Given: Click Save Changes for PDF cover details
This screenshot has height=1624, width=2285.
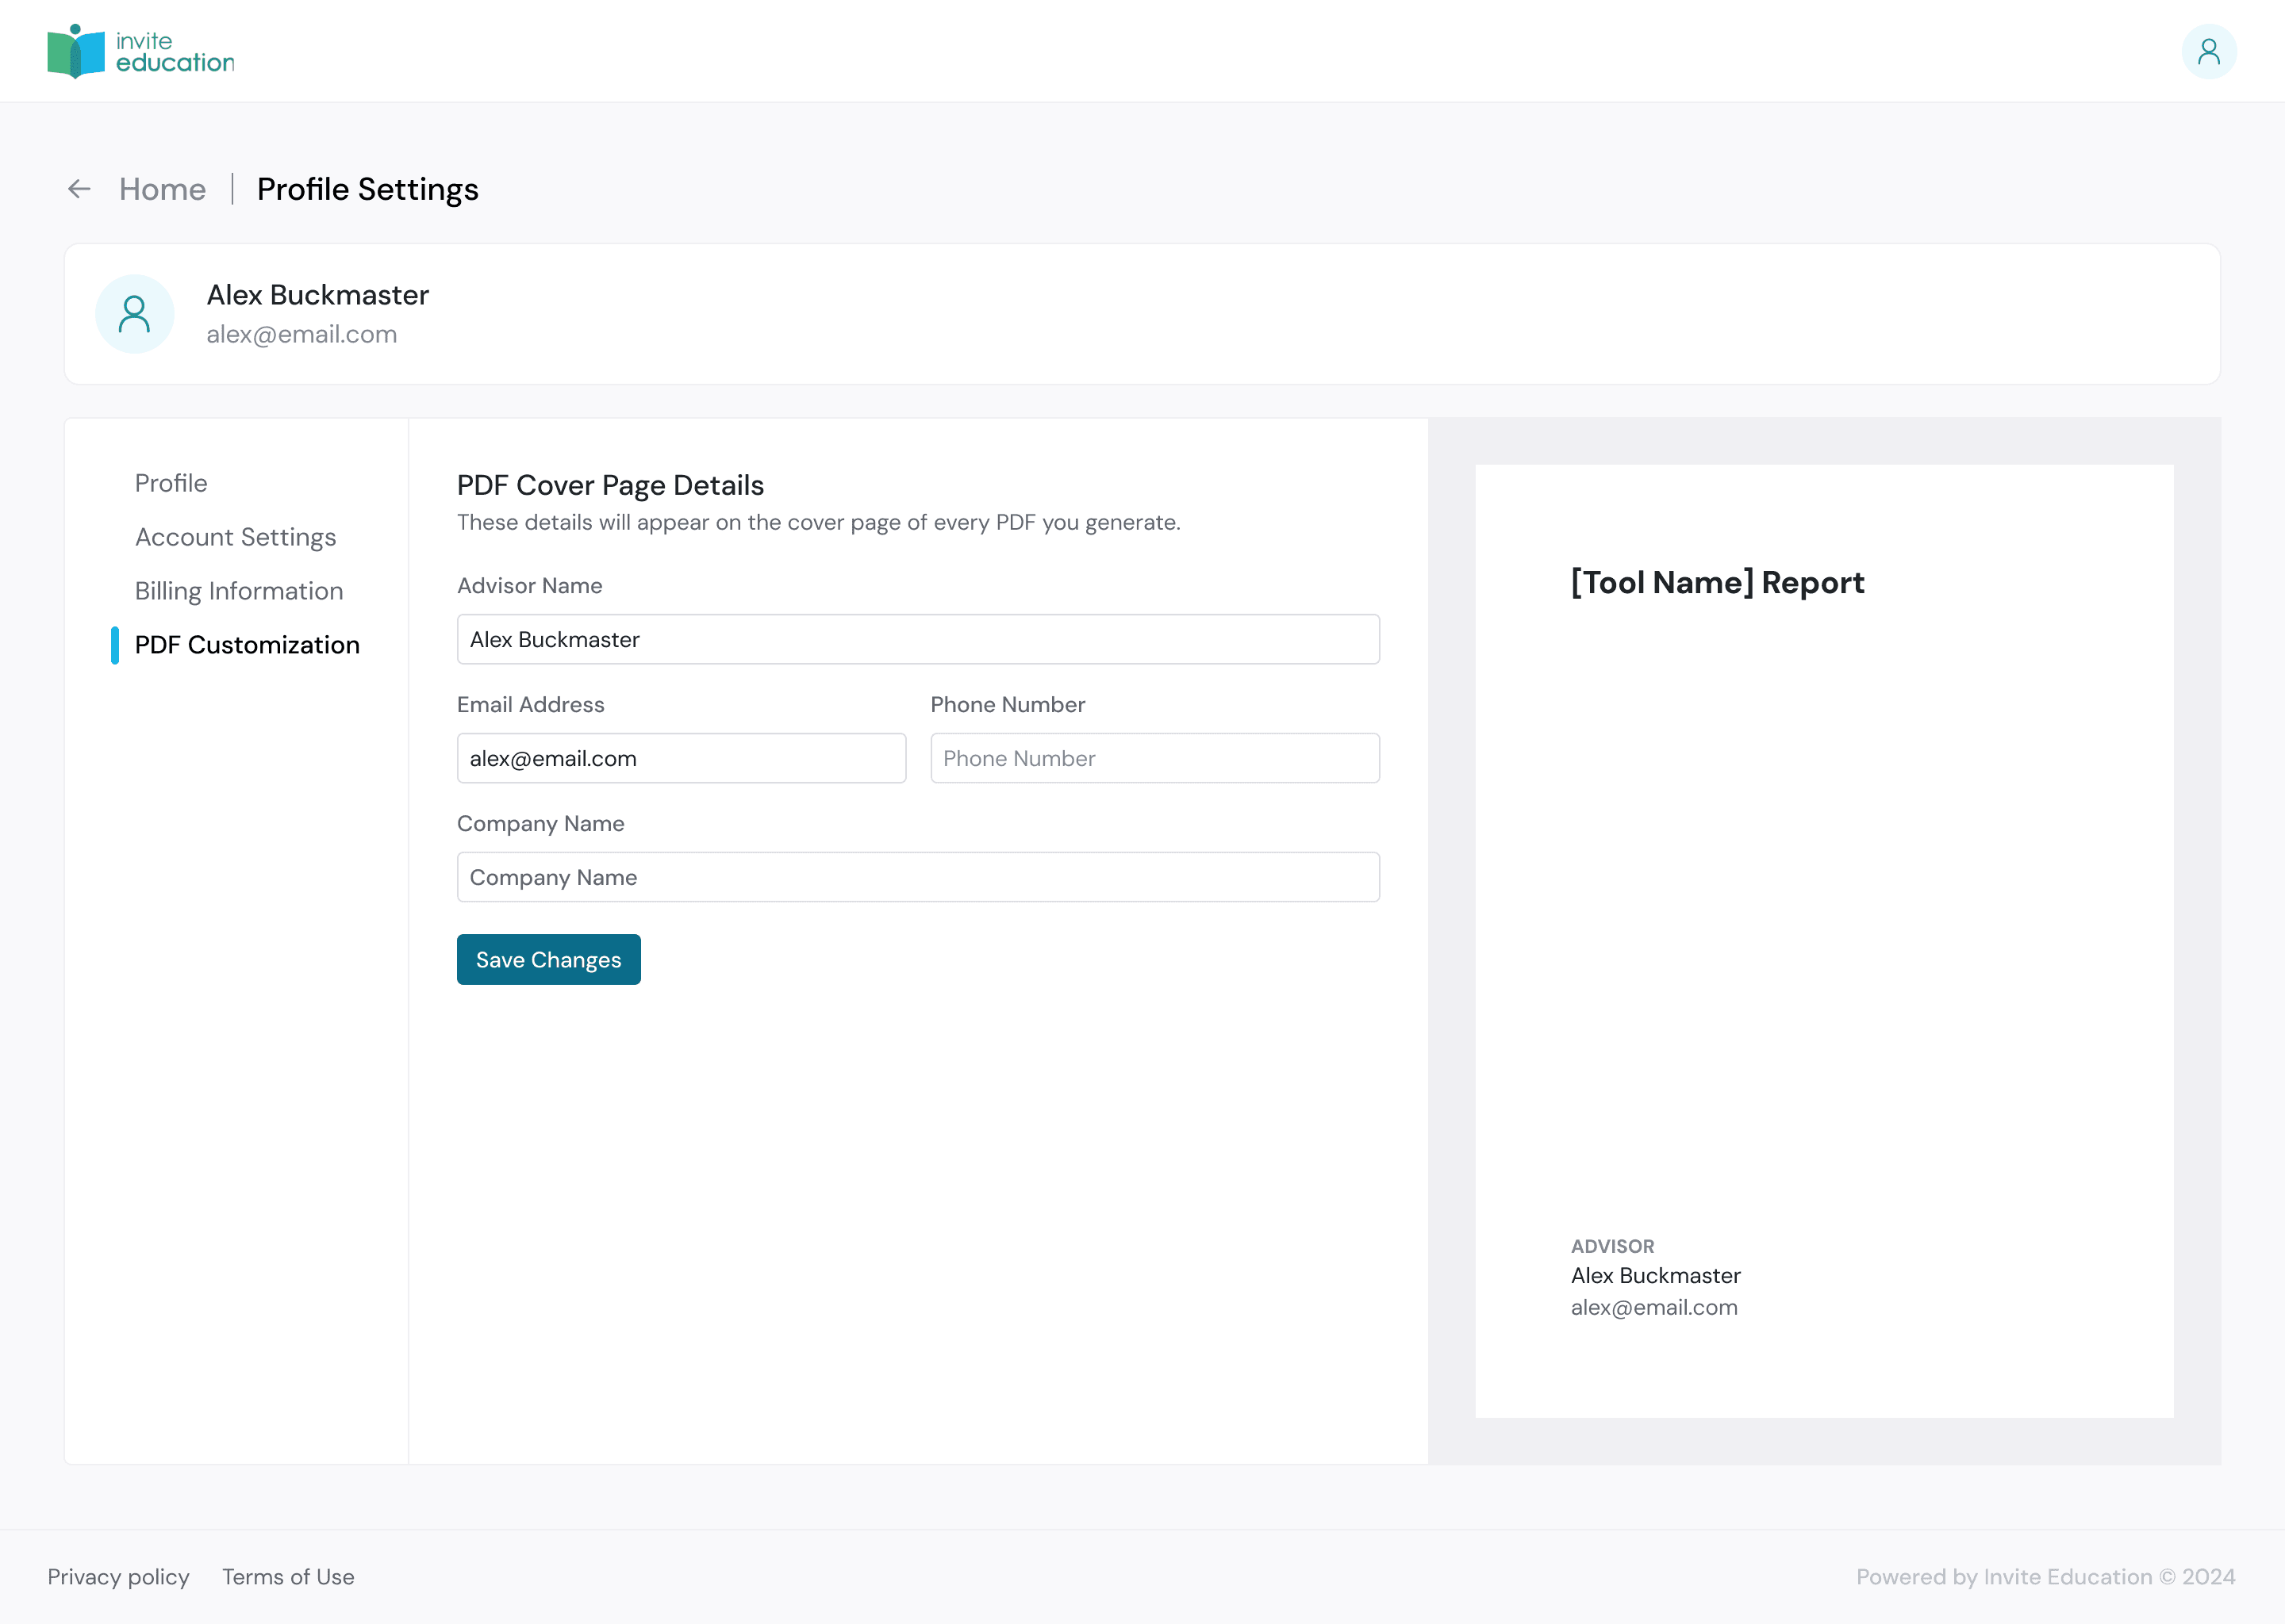Looking at the screenshot, I should coord(548,959).
